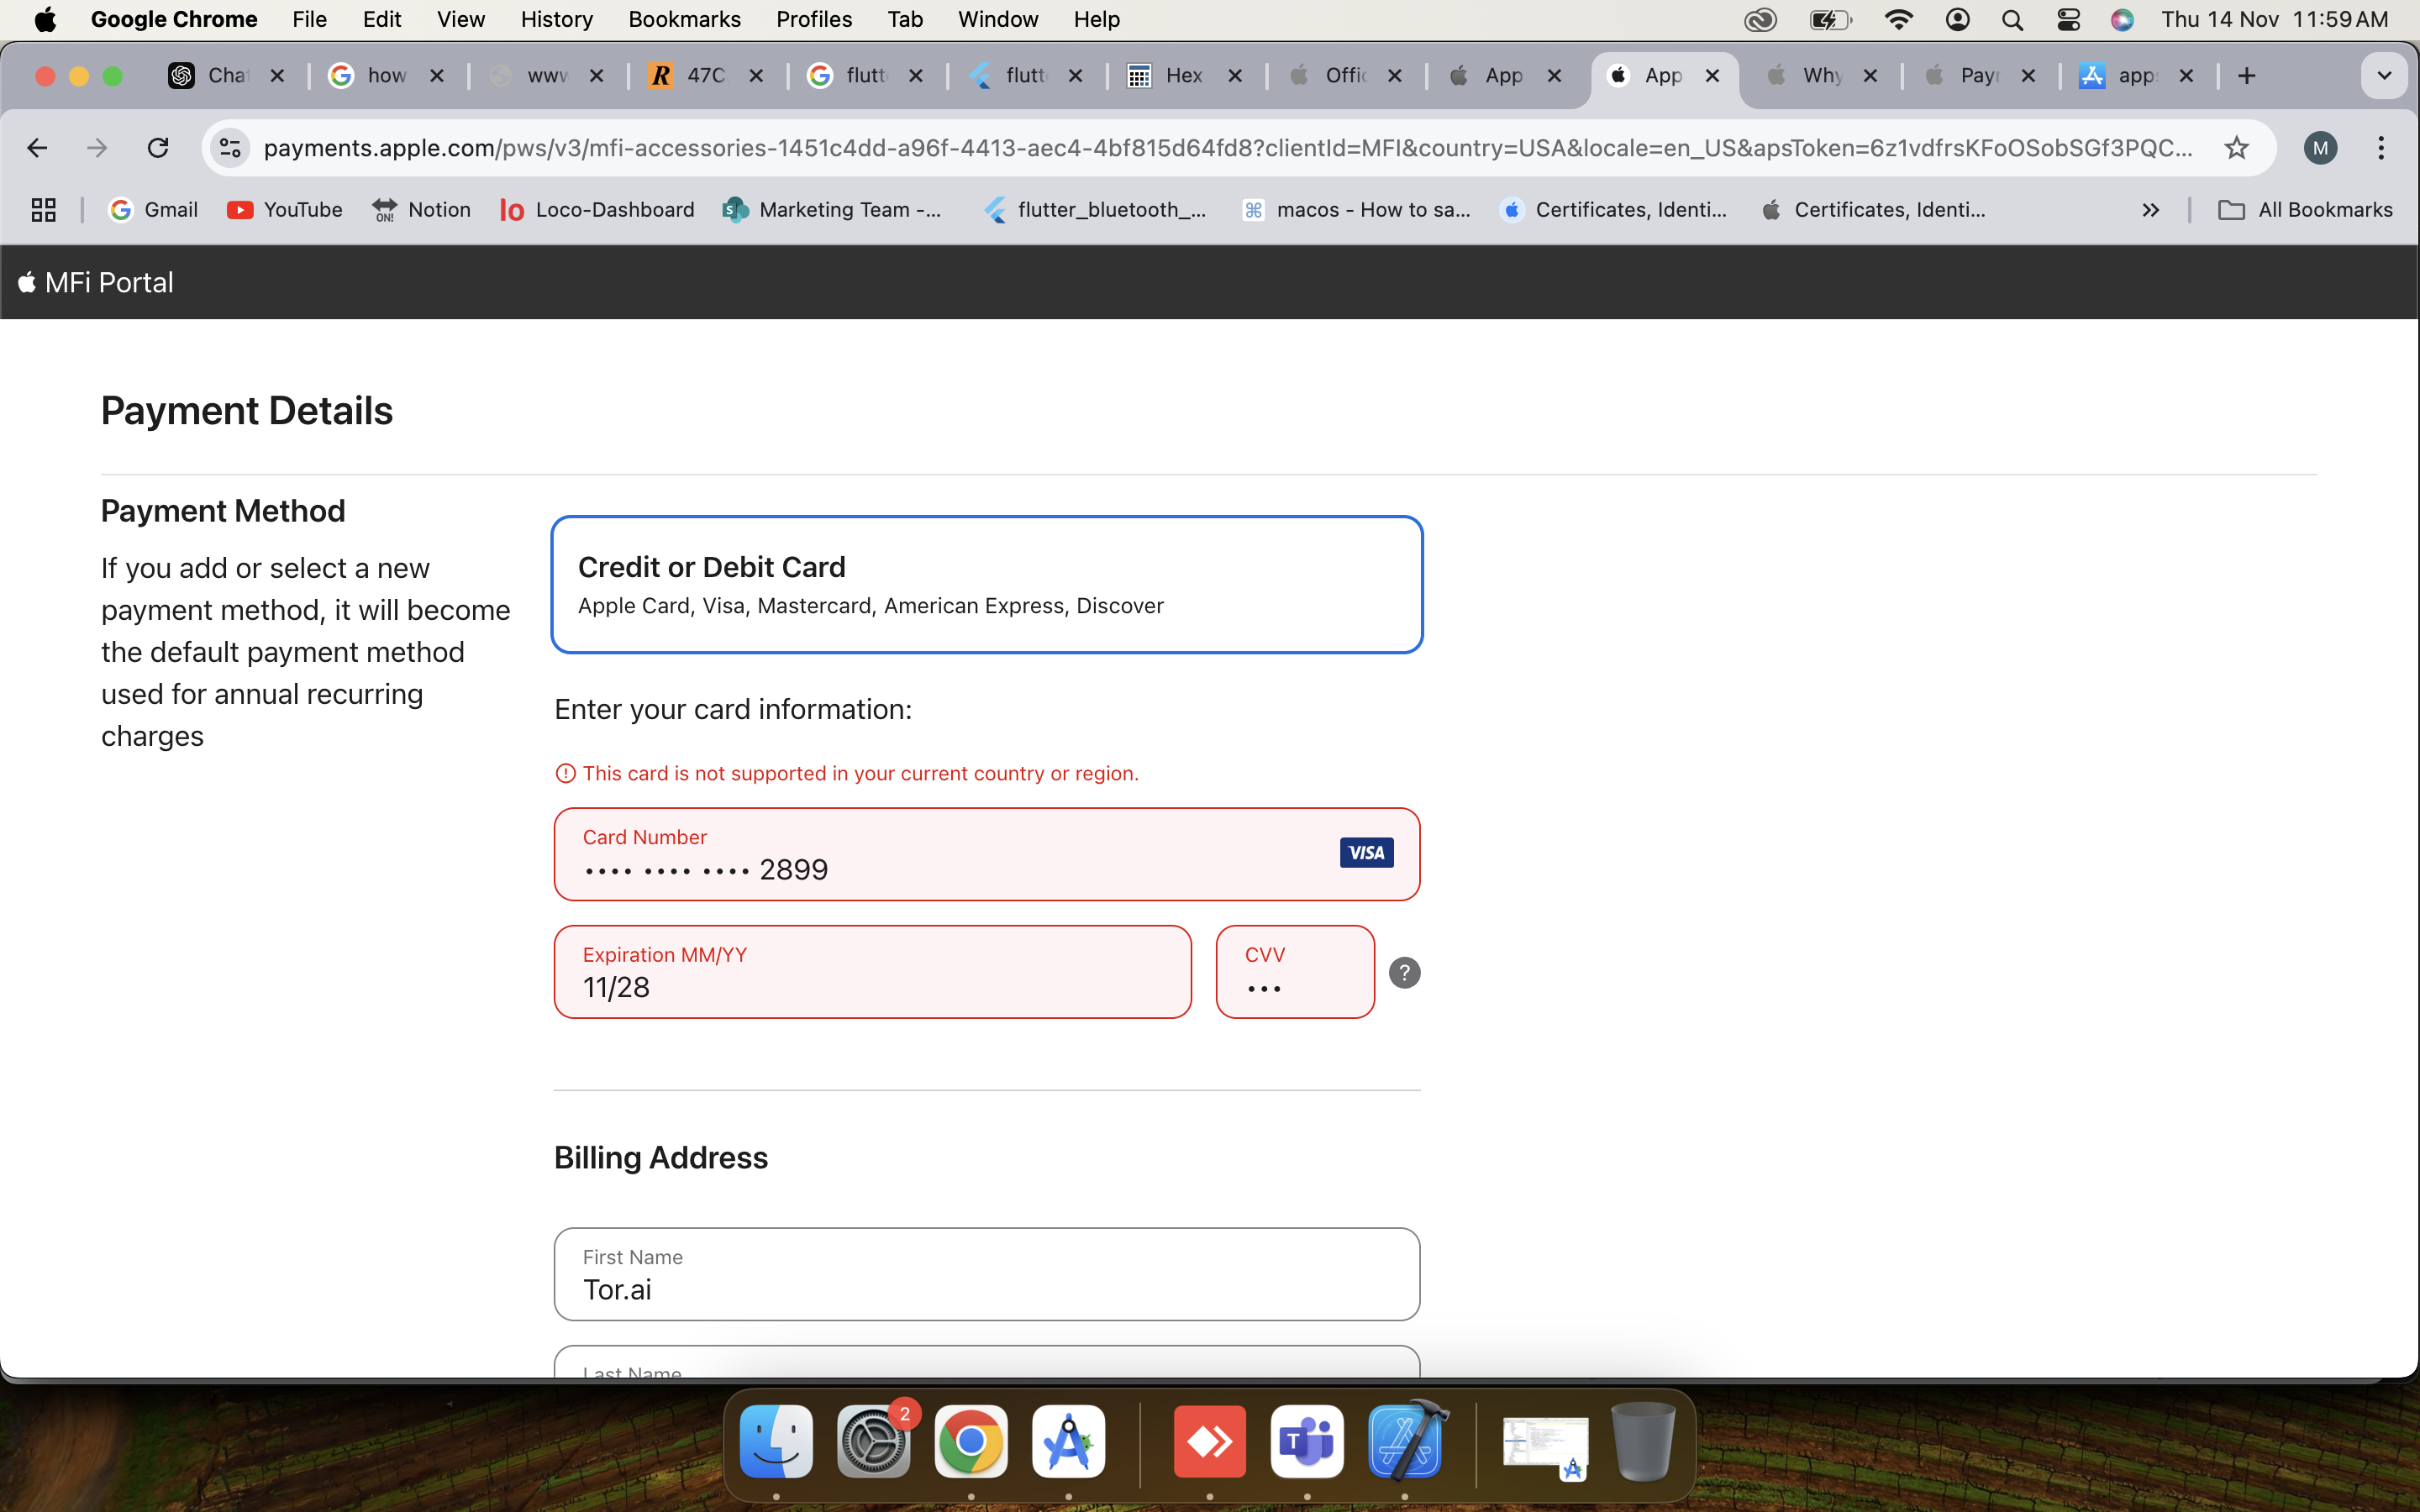This screenshot has width=2420, height=1512.
Task: Expand the tab search dropdown arrow
Action: point(2384,76)
